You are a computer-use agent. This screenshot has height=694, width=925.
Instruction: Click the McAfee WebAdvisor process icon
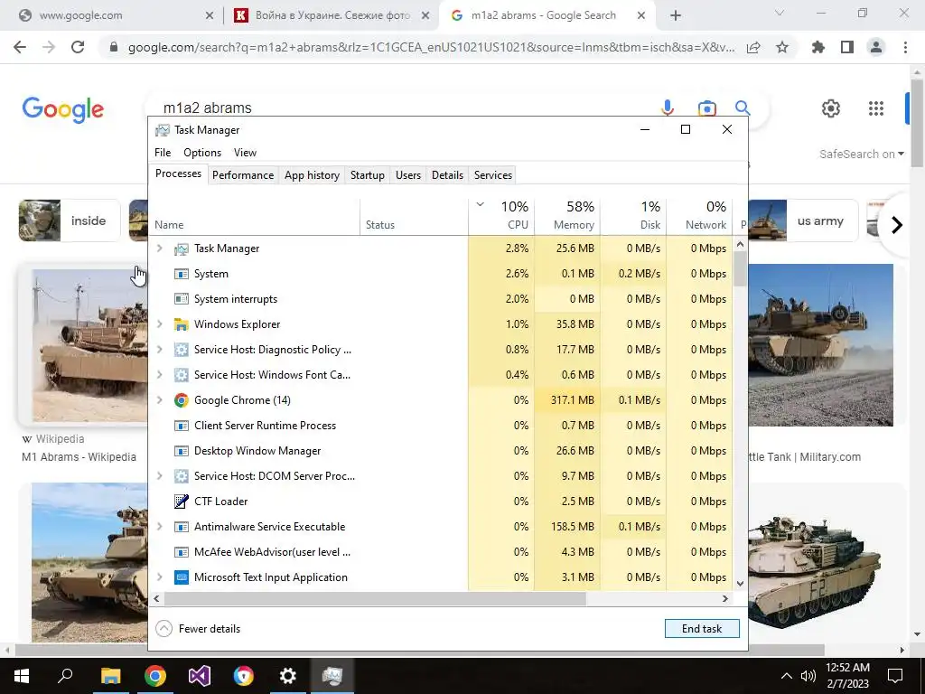pyautogui.click(x=181, y=552)
